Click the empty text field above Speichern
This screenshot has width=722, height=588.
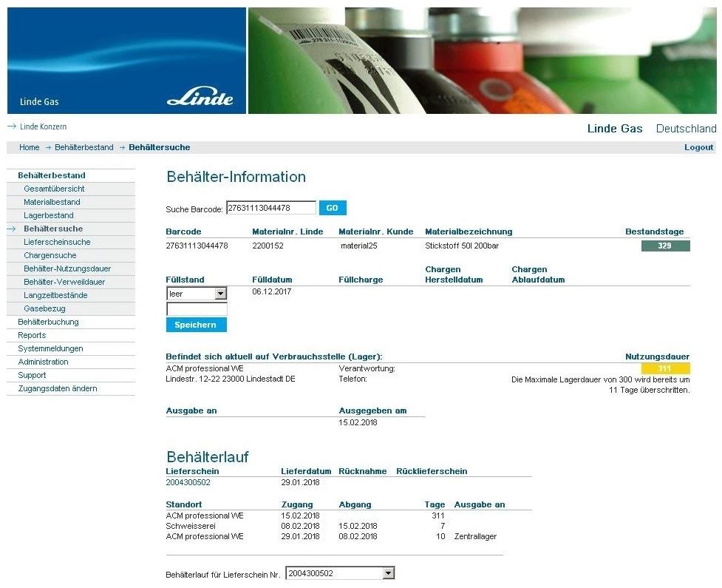pos(197,309)
